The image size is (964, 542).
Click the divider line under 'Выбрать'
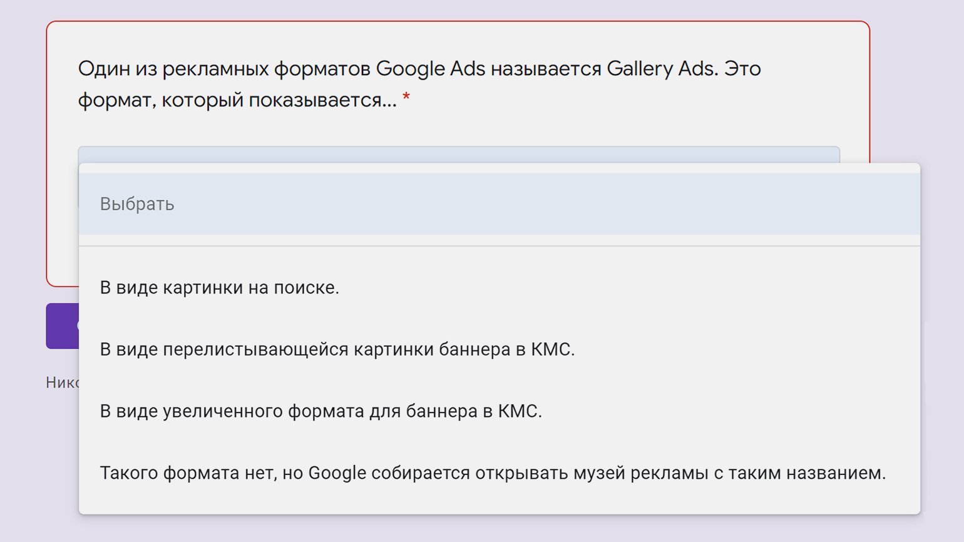point(499,246)
